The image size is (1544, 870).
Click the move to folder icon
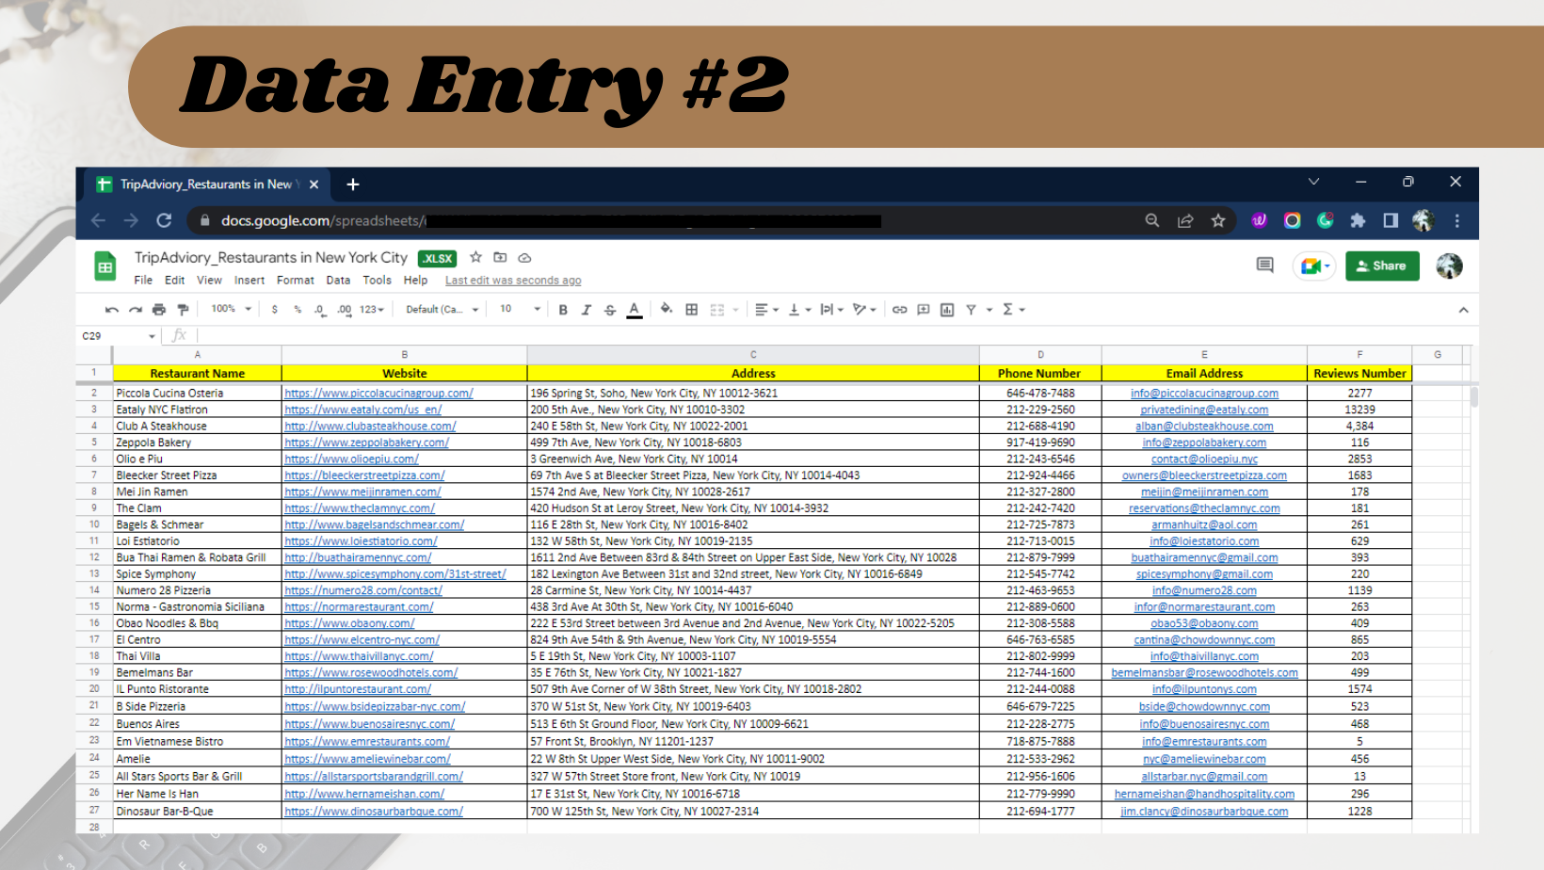pyautogui.click(x=500, y=257)
